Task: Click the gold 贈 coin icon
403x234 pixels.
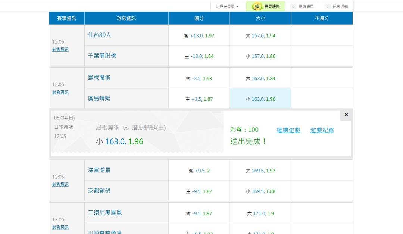Action: point(257,7)
